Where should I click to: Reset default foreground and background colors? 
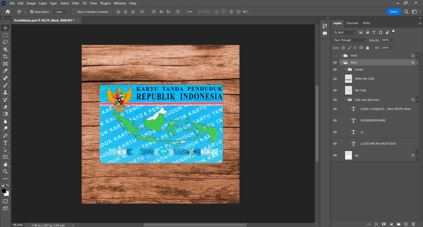pos(3,185)
